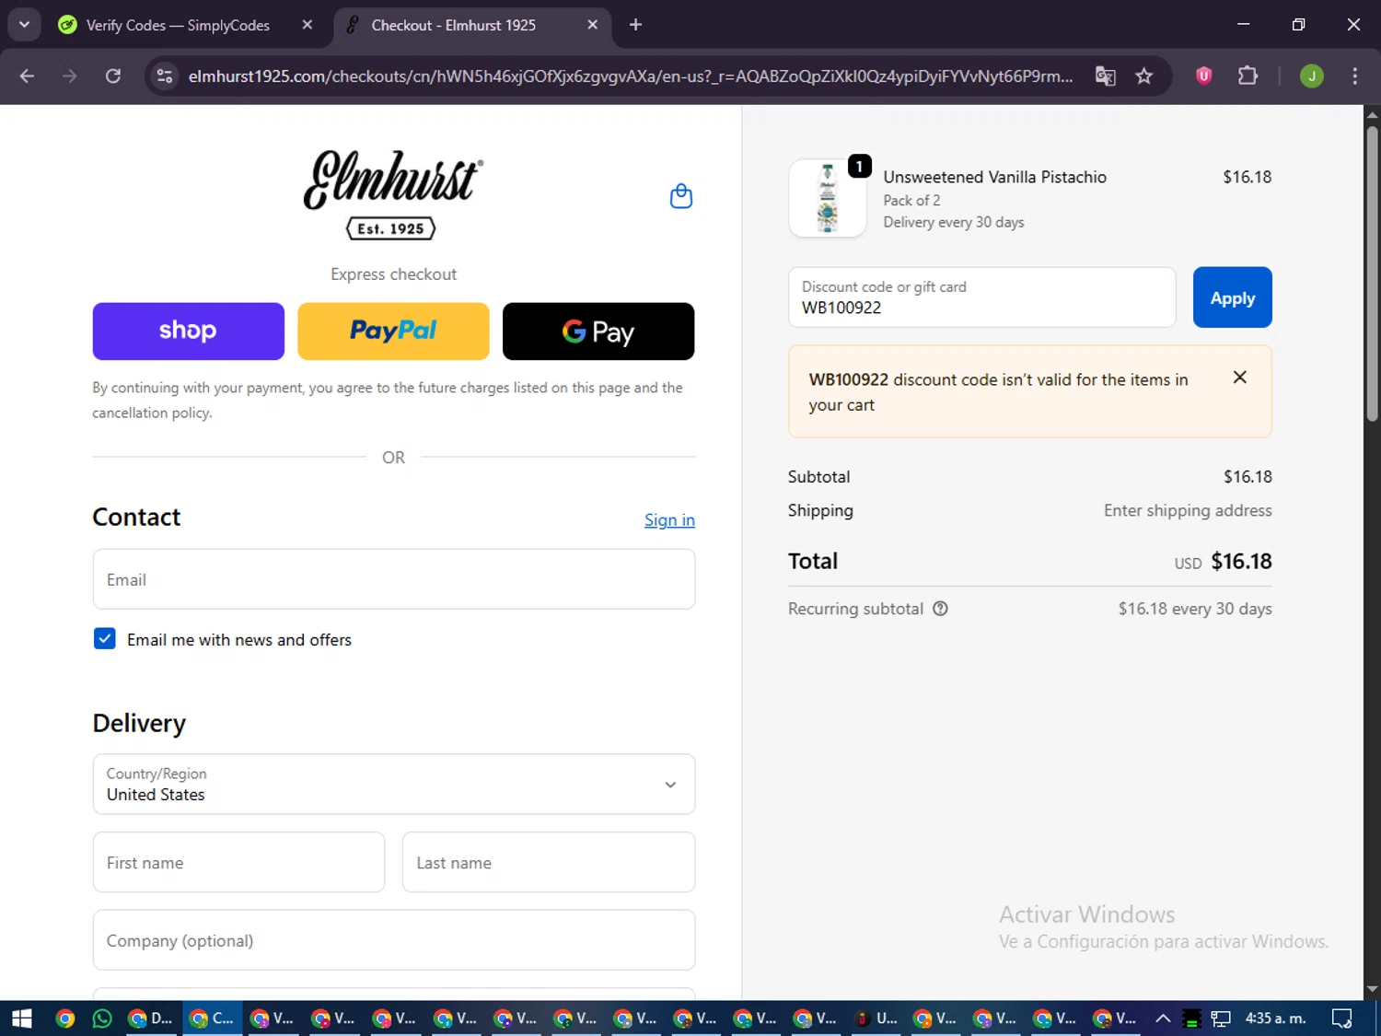1381x1036 pixels.
Task: Show hidden system tray icons
Action: (1163, 1019)
